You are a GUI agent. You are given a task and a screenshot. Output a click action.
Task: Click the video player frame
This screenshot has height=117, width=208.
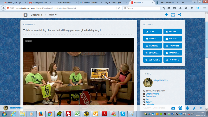(x=79, y=71)
